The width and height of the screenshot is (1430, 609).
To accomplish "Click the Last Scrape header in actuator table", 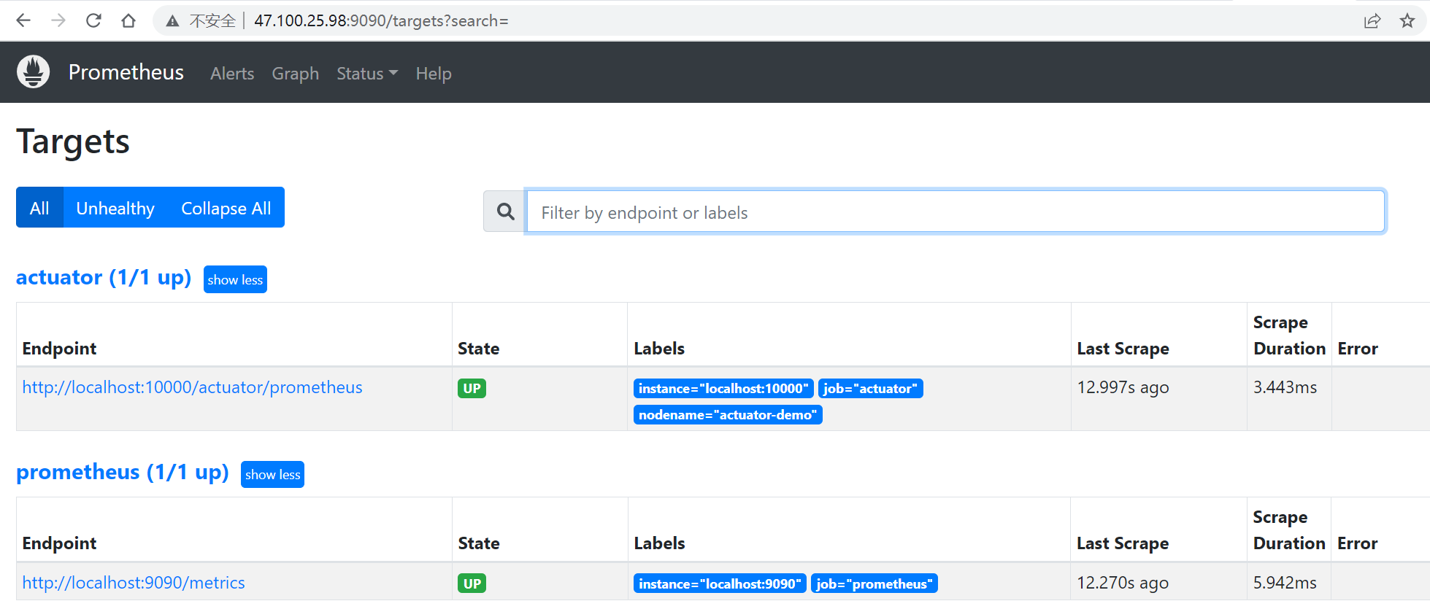I will click(x=1123, y=349).
